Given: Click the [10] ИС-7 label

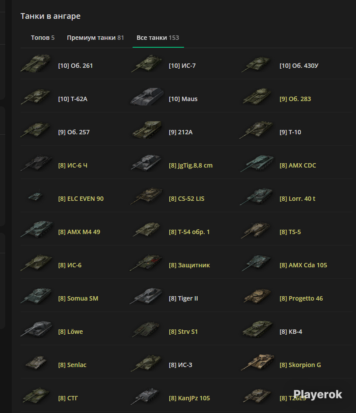Looking at the screenshot, I should (182, 66).
